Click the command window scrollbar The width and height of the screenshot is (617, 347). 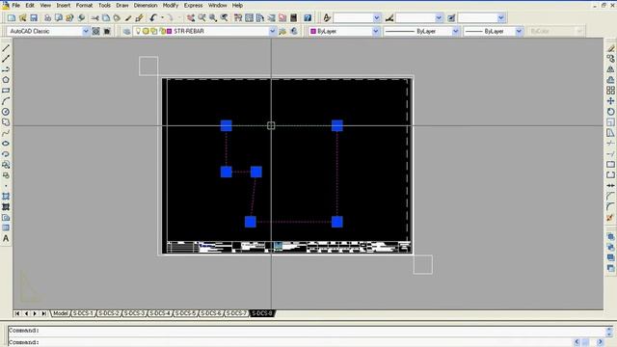pos(609,332)
